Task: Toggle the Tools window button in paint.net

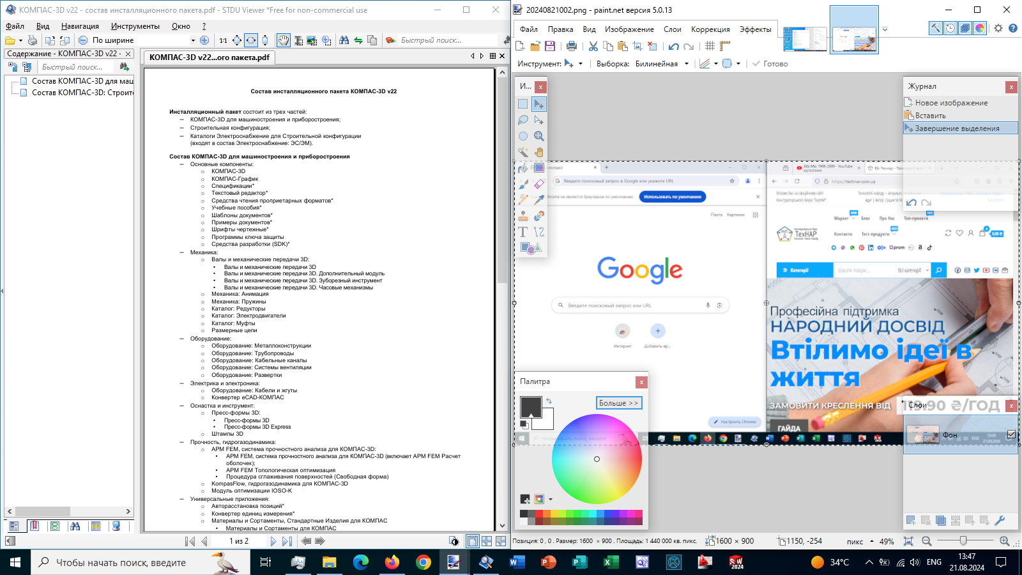Action: [x=936, y=28]
